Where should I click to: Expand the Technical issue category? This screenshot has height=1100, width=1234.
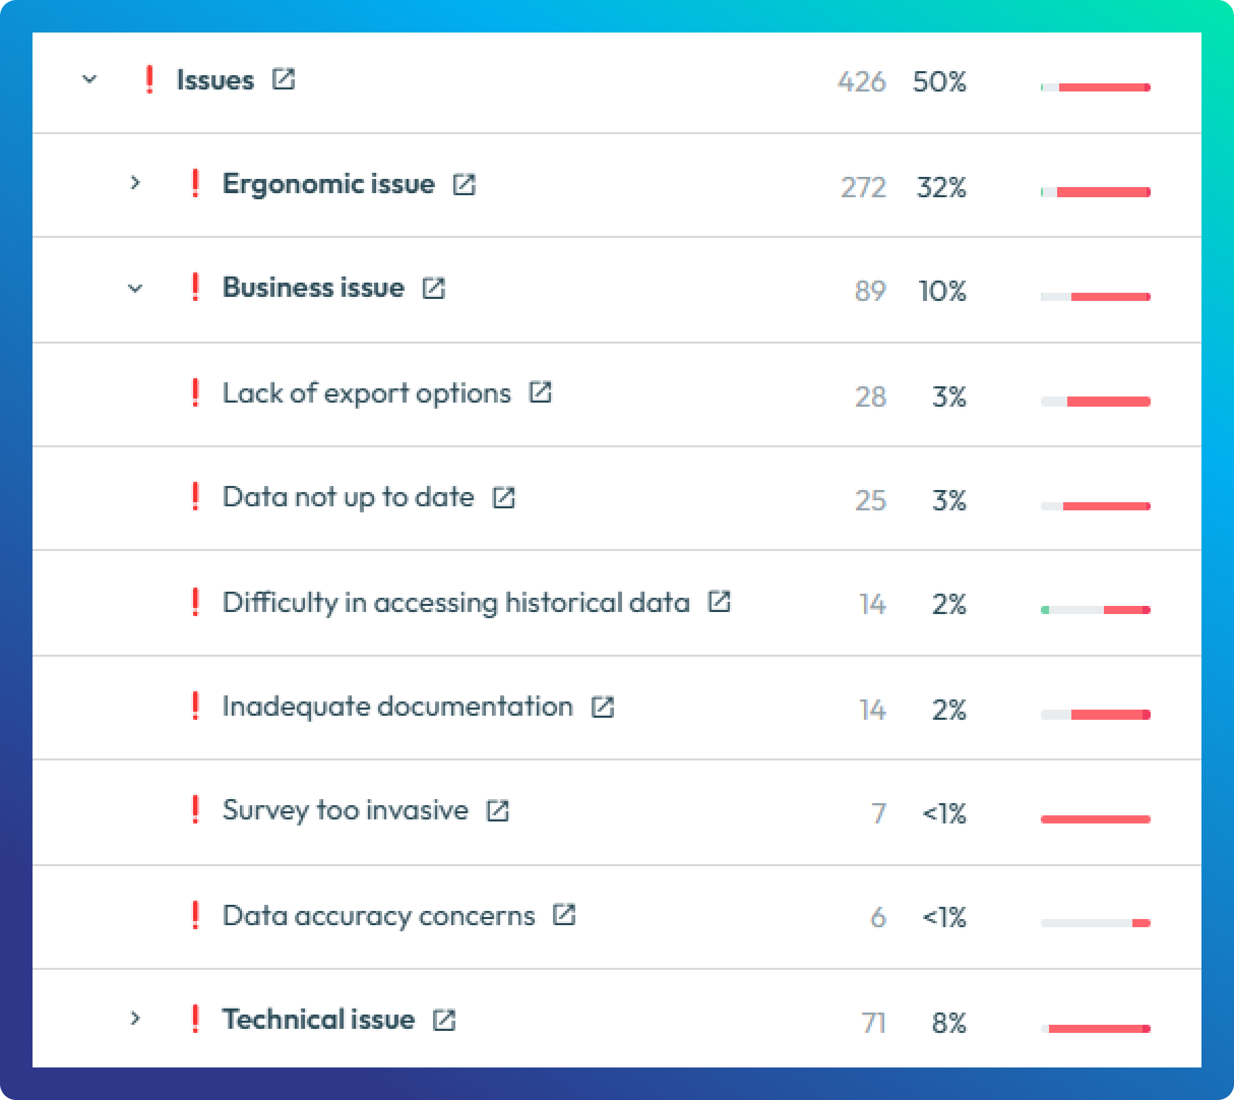click(x=135, y=1018)
